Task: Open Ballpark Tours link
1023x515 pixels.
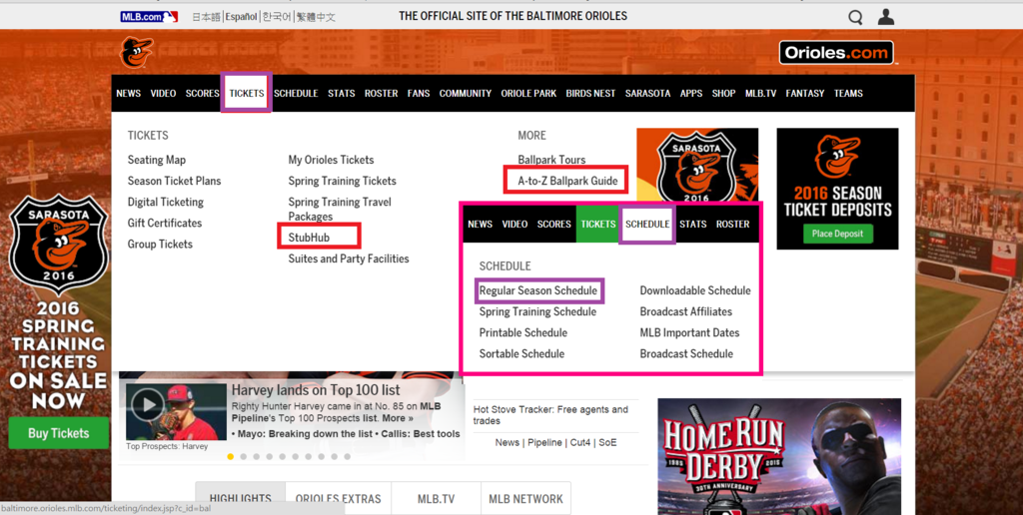Action: click(551, 160)
